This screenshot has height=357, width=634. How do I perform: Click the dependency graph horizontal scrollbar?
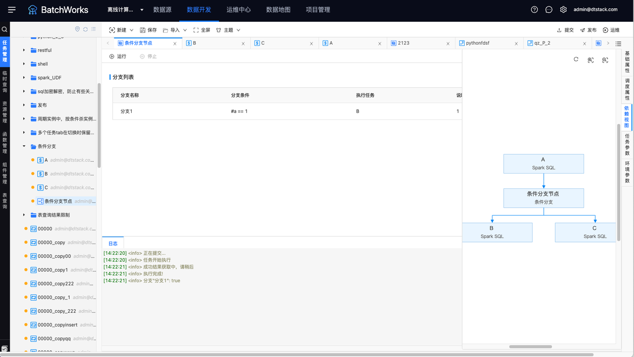pyautogui.click(x=530, y=347)
